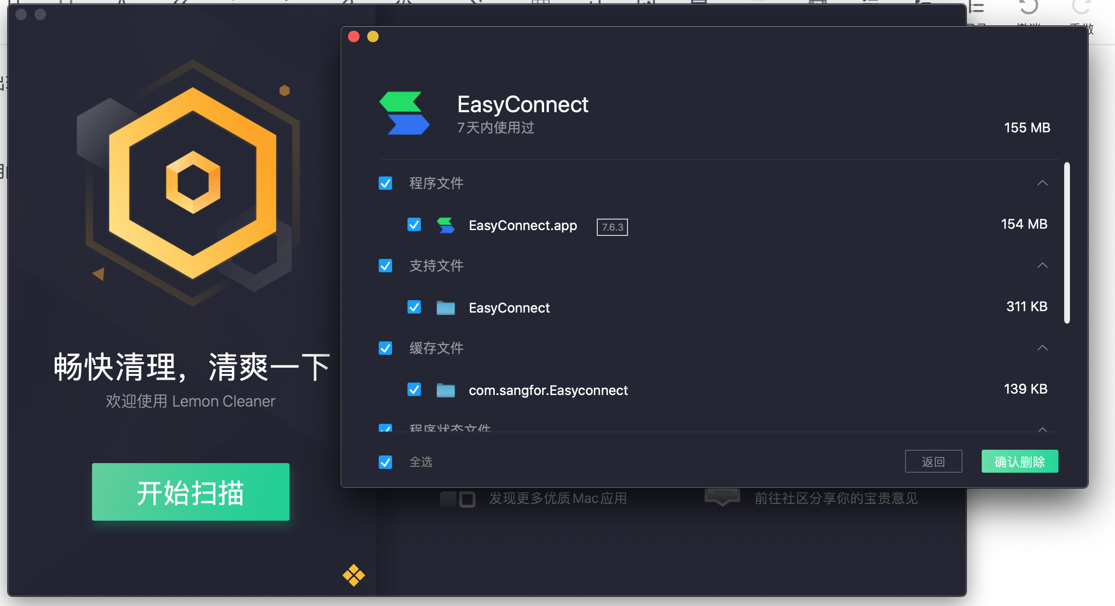Toggle the EasyConnect.app checkbox
The height and width of the screenshot is (606, 1115).
click(414, 225)
